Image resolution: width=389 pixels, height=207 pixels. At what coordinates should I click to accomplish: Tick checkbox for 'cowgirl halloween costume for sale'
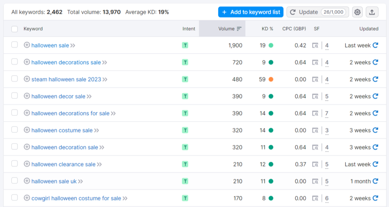point(15,198)
